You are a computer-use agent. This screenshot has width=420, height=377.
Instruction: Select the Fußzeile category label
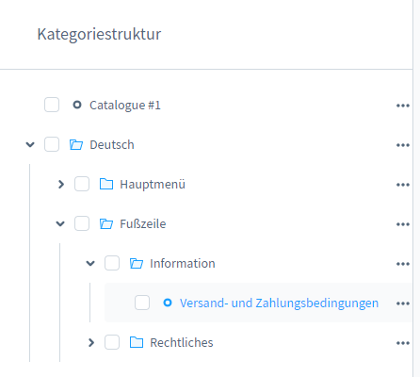click(143, 224)
